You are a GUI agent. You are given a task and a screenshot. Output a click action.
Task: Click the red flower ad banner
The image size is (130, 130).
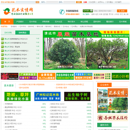coord(10,76)
